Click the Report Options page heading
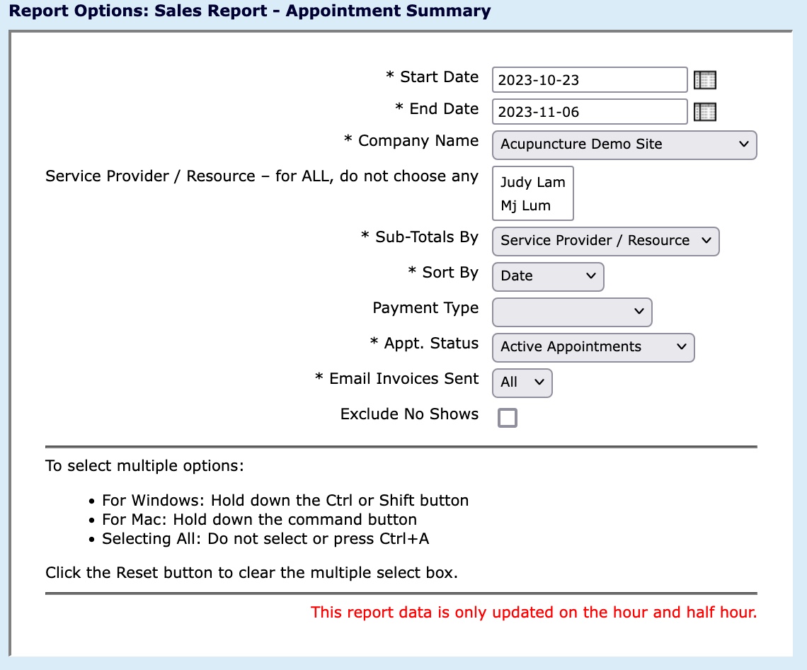 249,11
